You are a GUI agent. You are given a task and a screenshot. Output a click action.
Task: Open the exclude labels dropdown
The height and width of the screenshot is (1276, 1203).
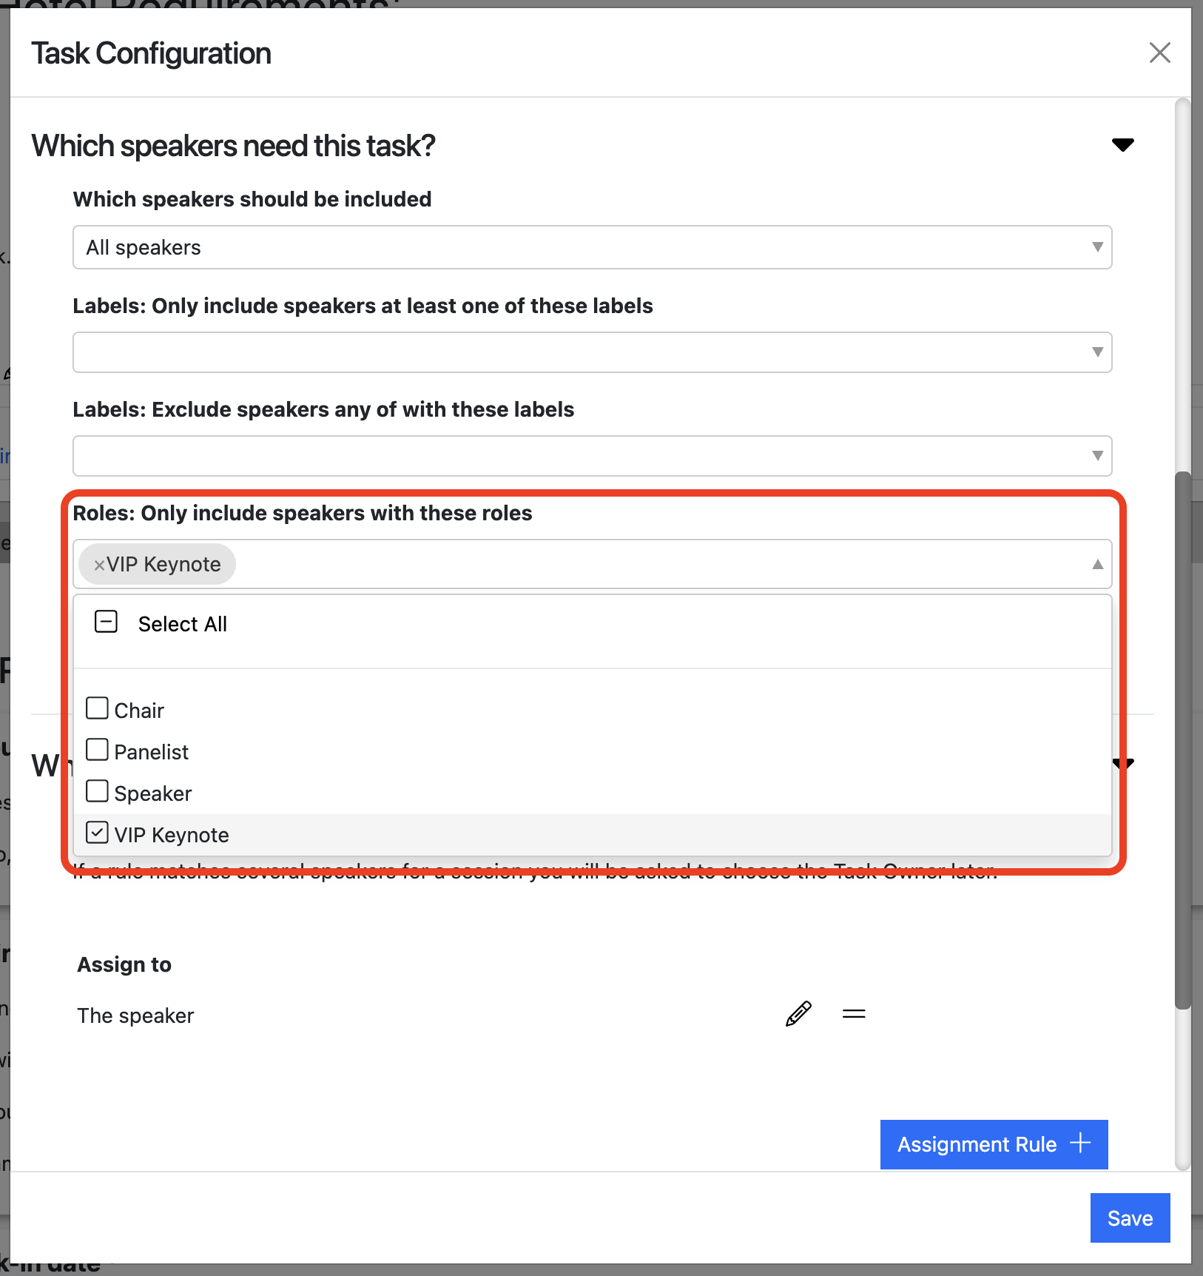pos(592,456)
